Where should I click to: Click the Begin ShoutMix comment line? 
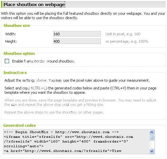(61, 132)
